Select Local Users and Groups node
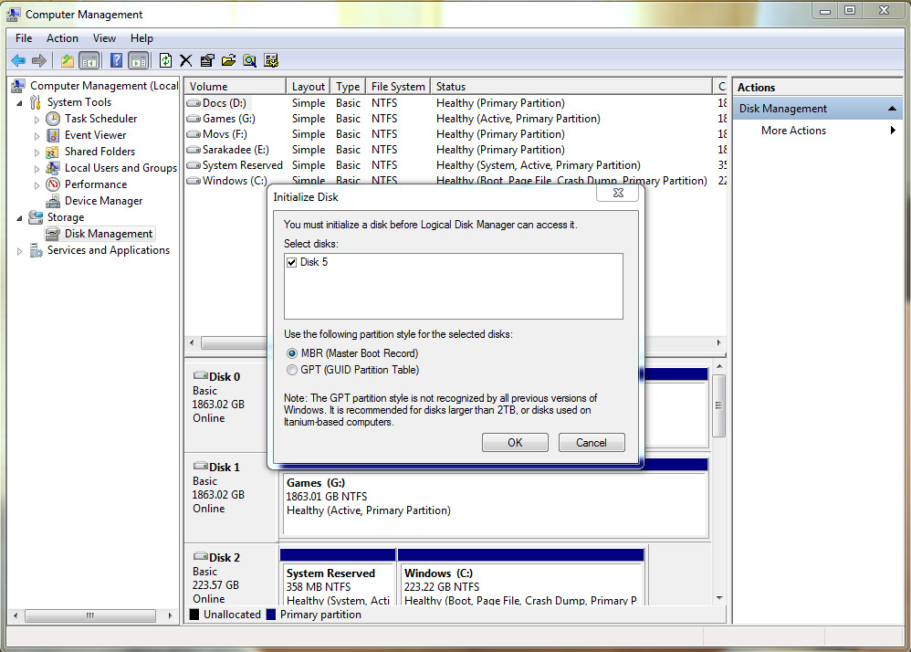 [x=120, y=168]
